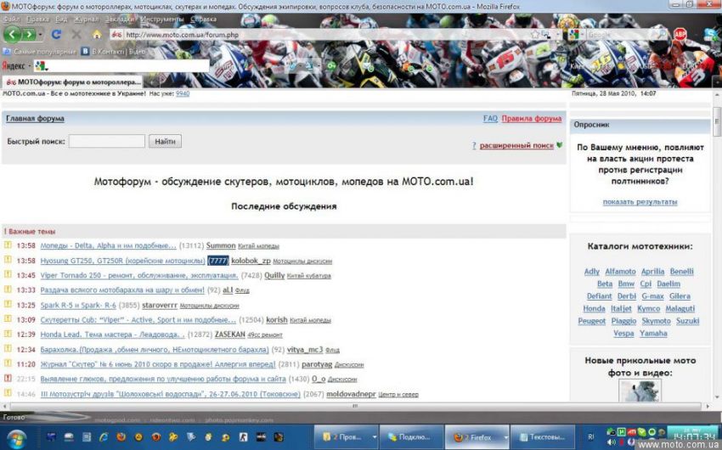Open the Инструменты menu
The width and height of the screenshot is (722, 450).
coord(161,18)
